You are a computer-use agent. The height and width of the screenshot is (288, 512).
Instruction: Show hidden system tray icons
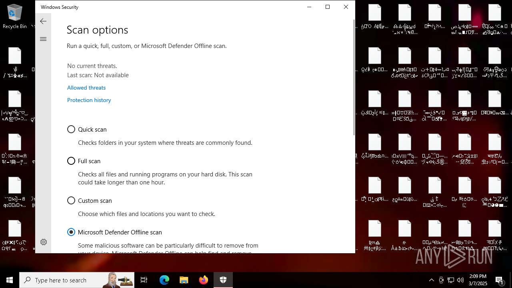[431, 280]
